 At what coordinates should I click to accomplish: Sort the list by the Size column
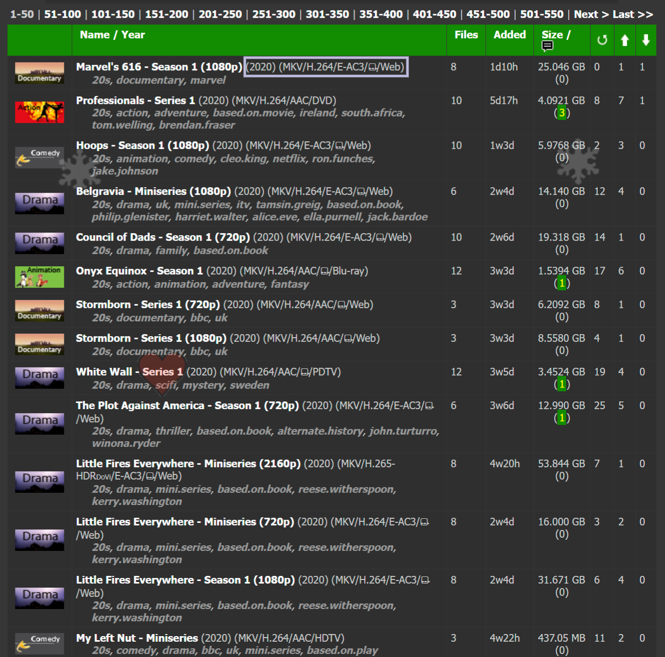tap(552, 35)
